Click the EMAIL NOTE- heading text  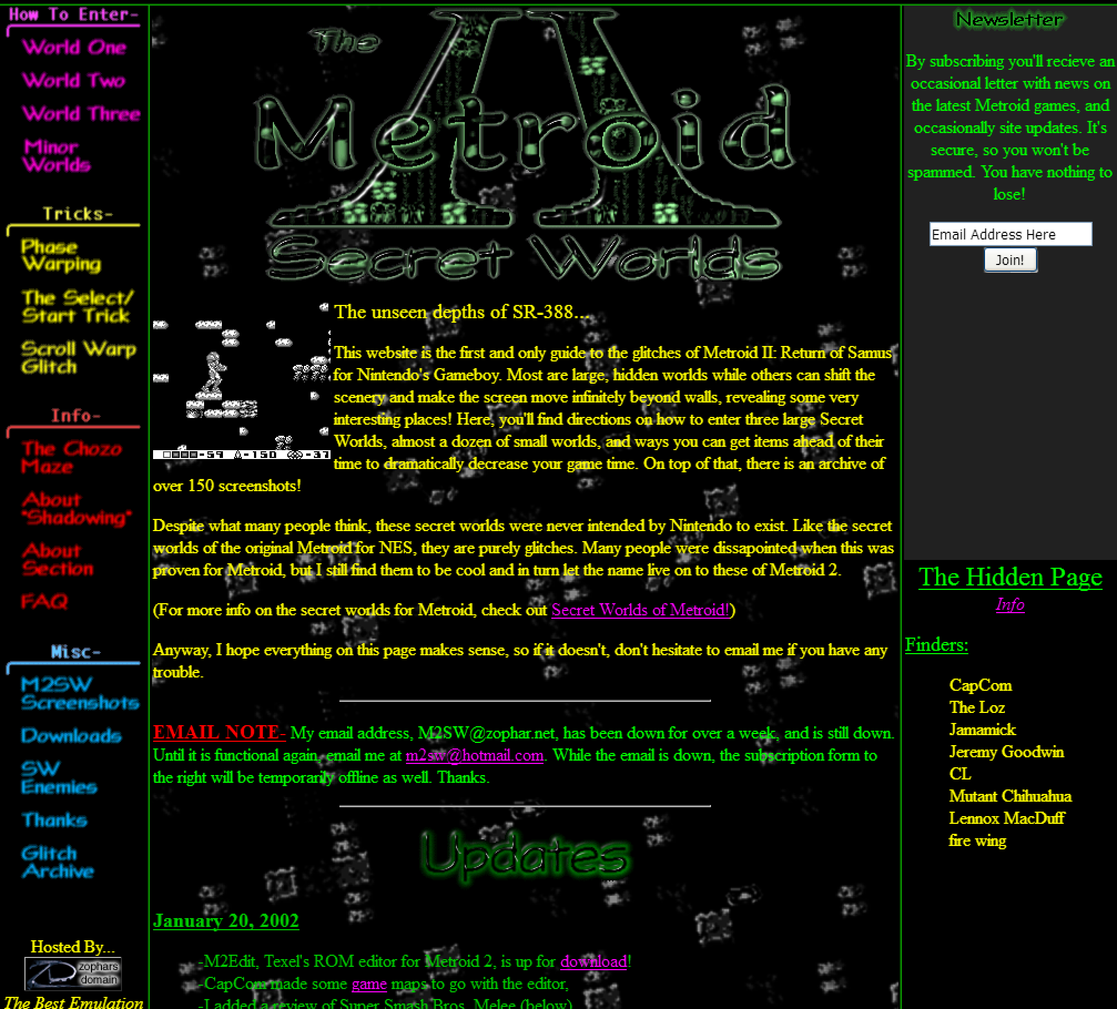219,732
